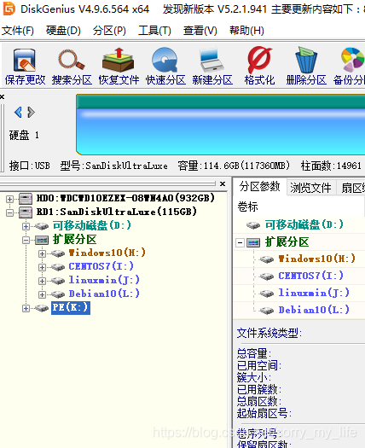Click the 卷标 column header
Image resolution: width=365 pixels, height=448 pixels.
pyautogui.click(x=299, y=207)
